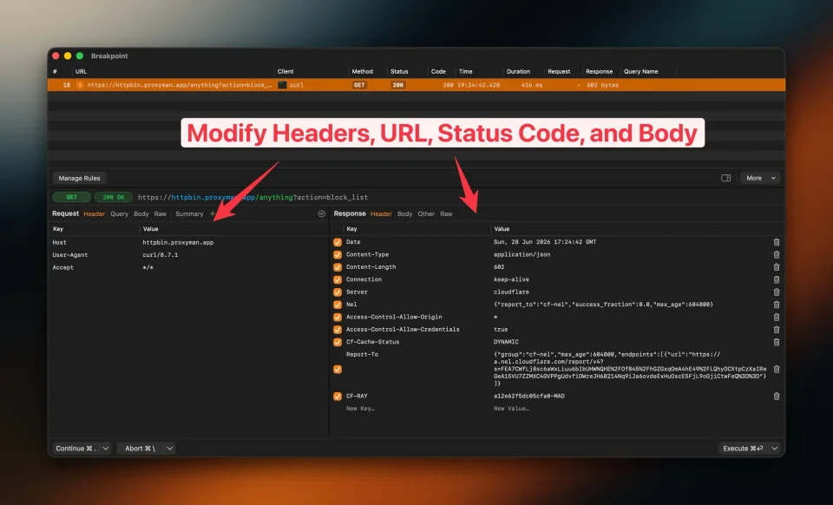The image size is (833, 505).
Task: Click the curl/8.7.1 User-Agent value
Action: [160, 255]
